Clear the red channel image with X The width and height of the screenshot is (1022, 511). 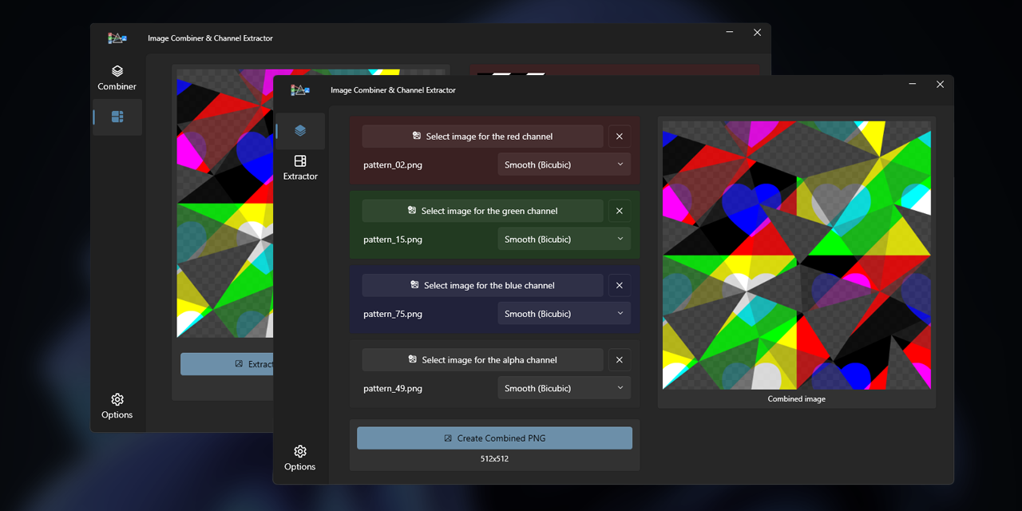(620, 137)
